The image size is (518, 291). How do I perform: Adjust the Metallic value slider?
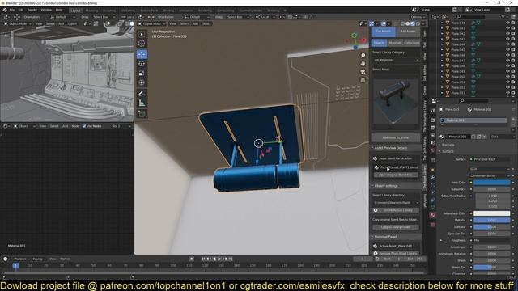pos(492,220)
